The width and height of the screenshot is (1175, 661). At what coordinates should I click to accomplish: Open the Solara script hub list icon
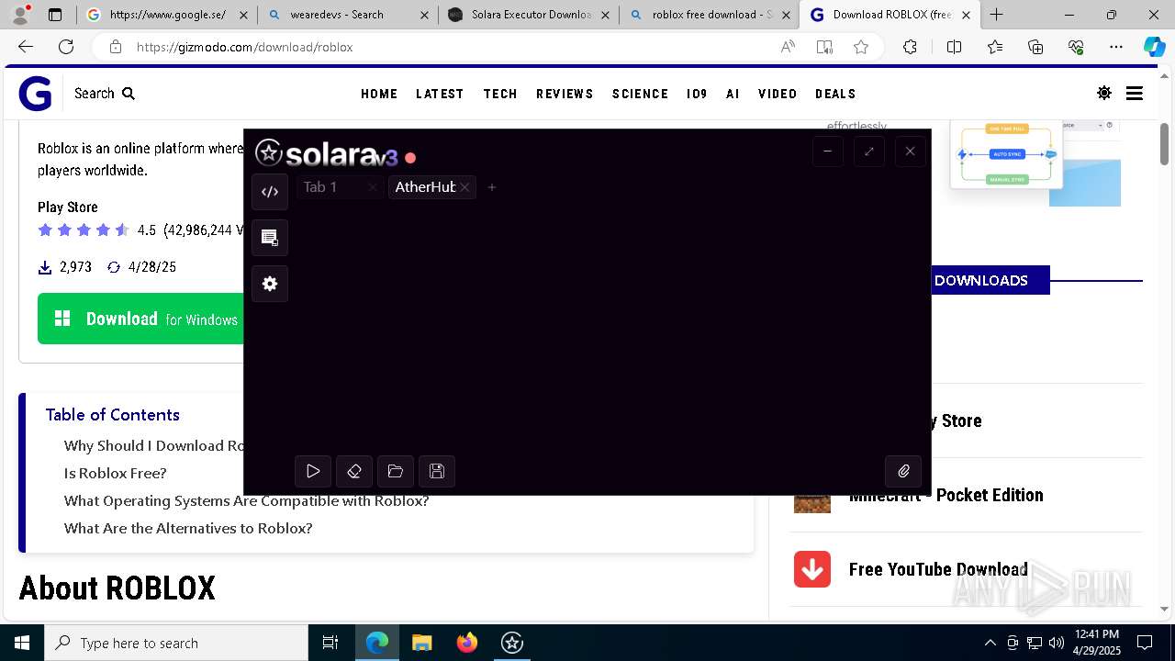270,238
